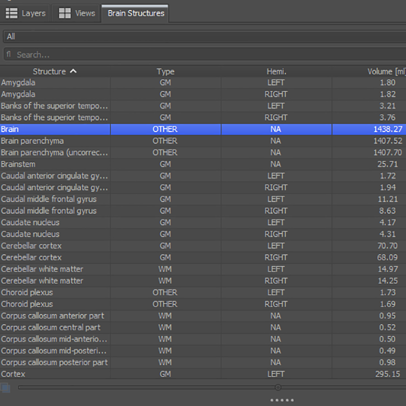Select Caudal anterior cingulate volume 1.72

(x=203, y=176)
